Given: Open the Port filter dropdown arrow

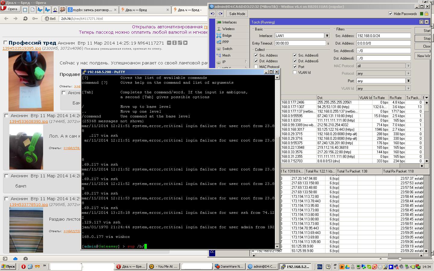Looking at the screenshot, I should 408,81.
